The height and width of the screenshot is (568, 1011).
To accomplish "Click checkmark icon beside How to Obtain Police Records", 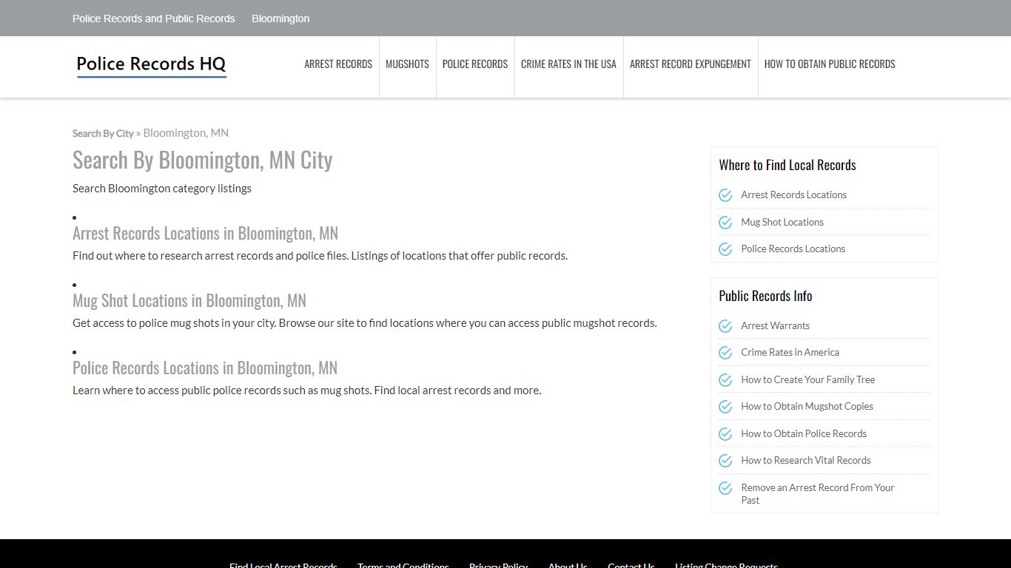I will pos(725,434).
